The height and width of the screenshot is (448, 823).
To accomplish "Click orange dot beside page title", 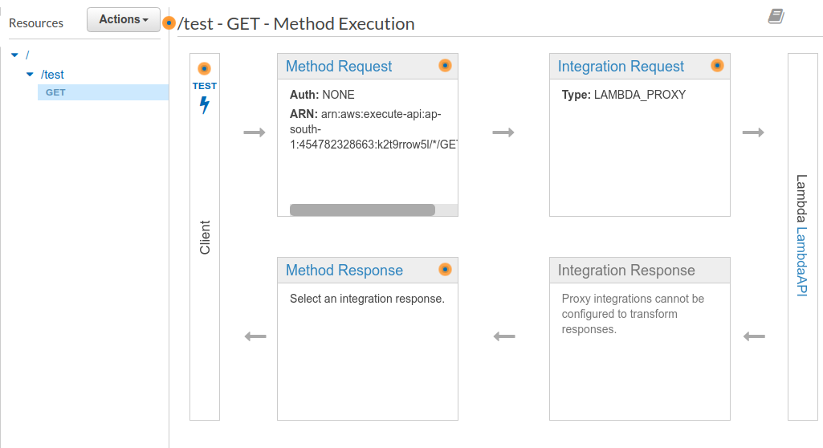I will pos(169,23).
